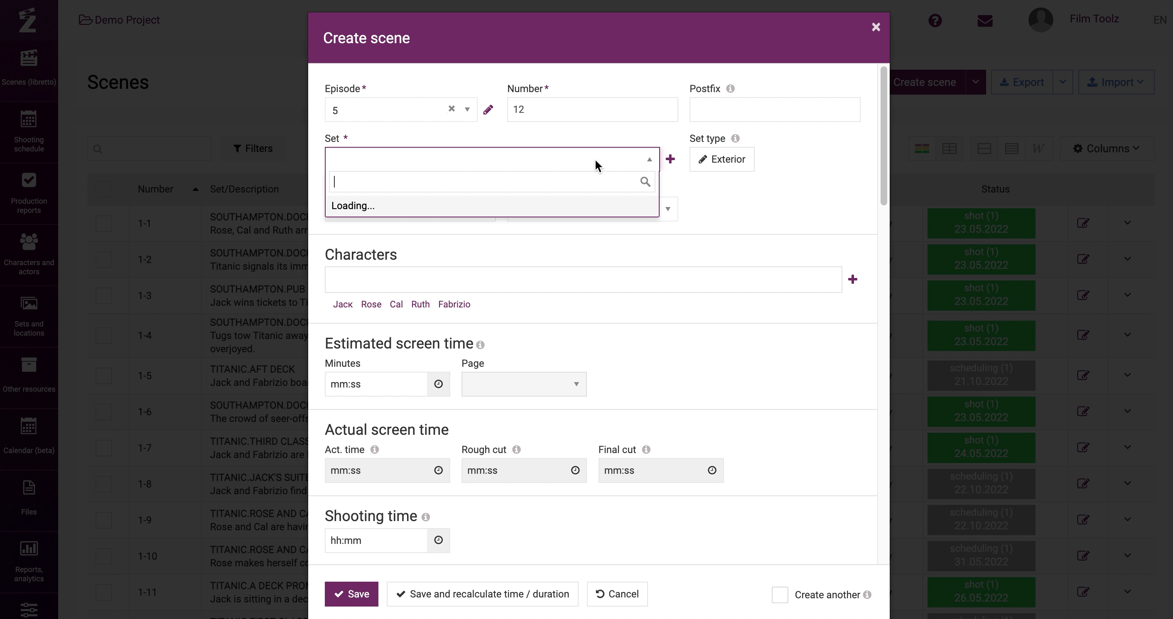Open Create scene split-button arrow
Image resolution: width=1173 pixels, height=619 pixels.
pos(975,82)
